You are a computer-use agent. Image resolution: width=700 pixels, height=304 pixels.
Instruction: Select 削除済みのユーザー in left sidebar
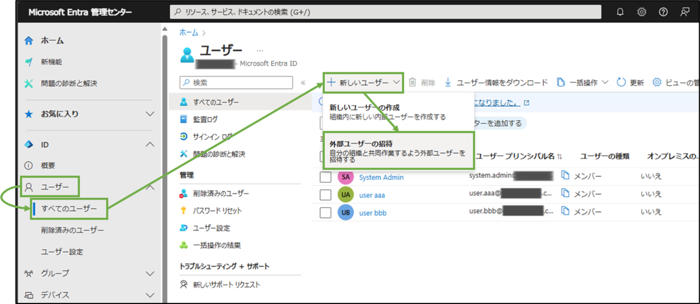(x=72, y=230)
